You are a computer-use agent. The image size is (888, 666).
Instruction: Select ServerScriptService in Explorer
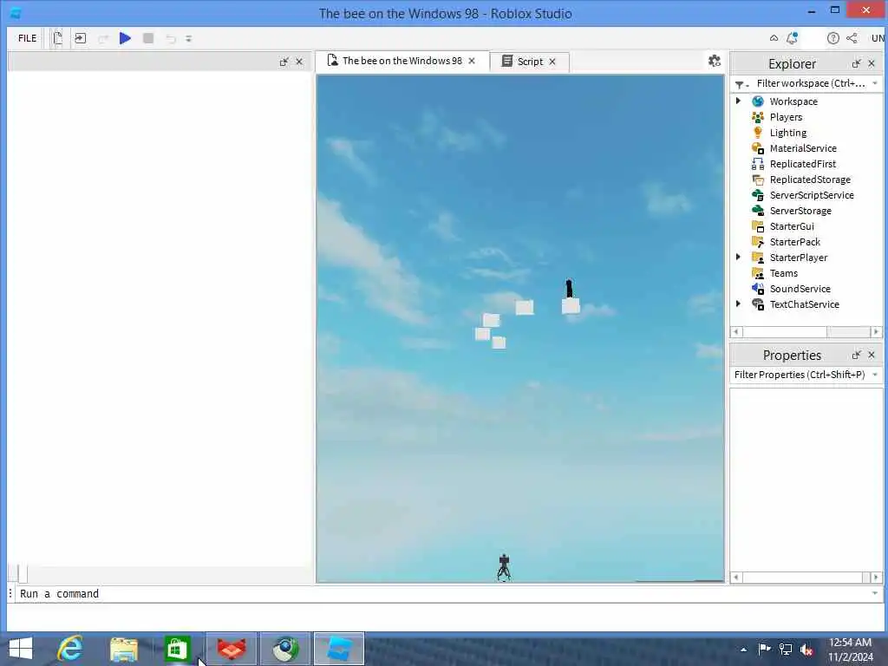click(811, 195)
